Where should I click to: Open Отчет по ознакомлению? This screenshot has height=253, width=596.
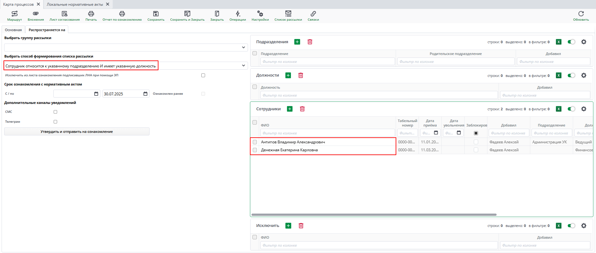click(x=122, y=16)
